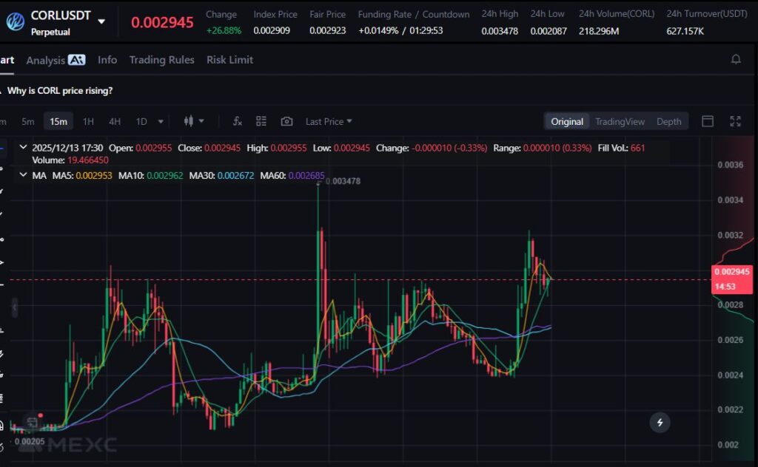Click the chart layout grid icon

click(261, 121)
